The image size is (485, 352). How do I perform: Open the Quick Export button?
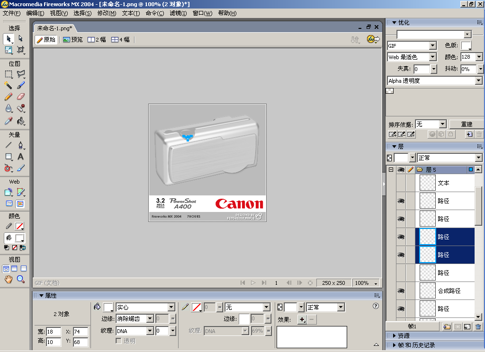(373, 39)
